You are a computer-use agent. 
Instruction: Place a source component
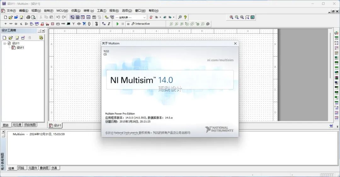[5, 24]
